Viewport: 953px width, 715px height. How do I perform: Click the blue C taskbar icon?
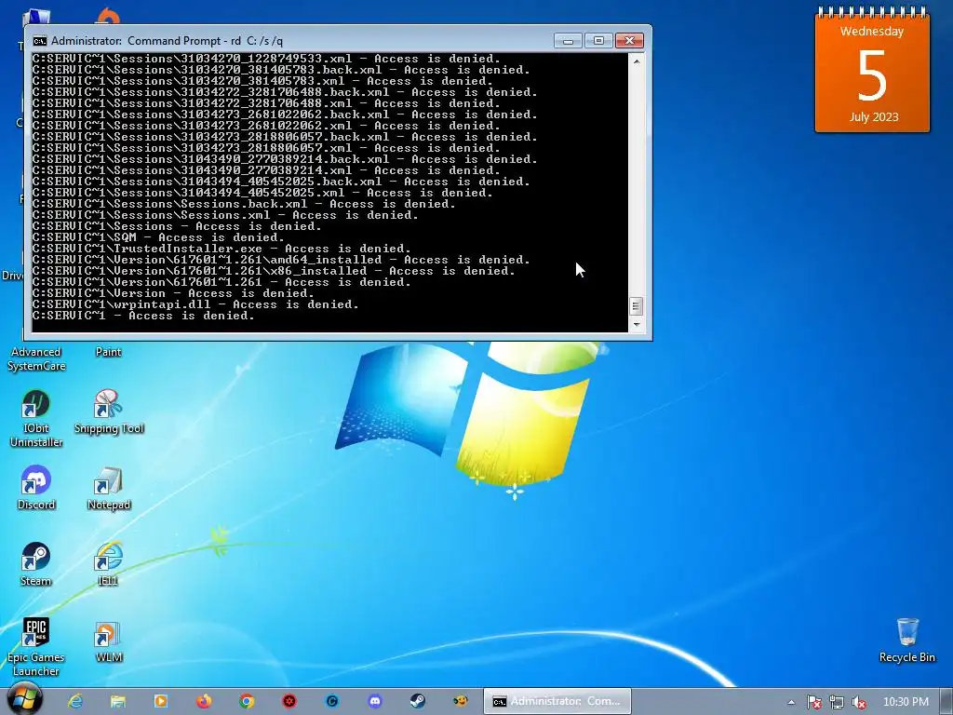click(332, 701)
